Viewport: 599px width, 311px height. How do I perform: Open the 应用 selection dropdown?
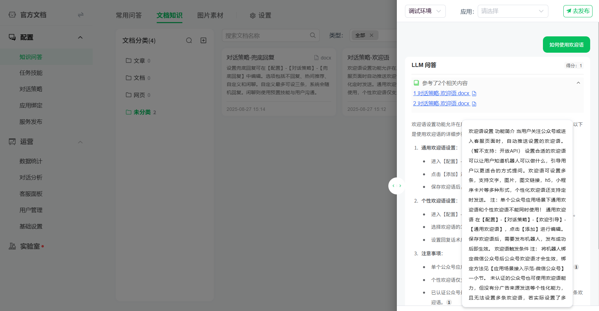click(512, 11)
